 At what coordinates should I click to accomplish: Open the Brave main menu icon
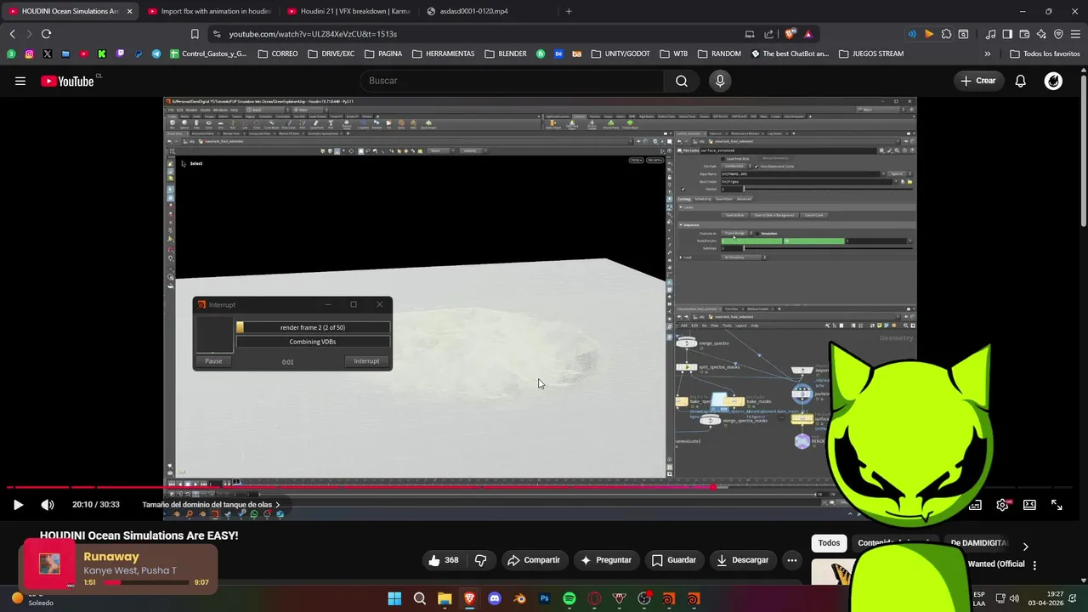(1075, 34)
